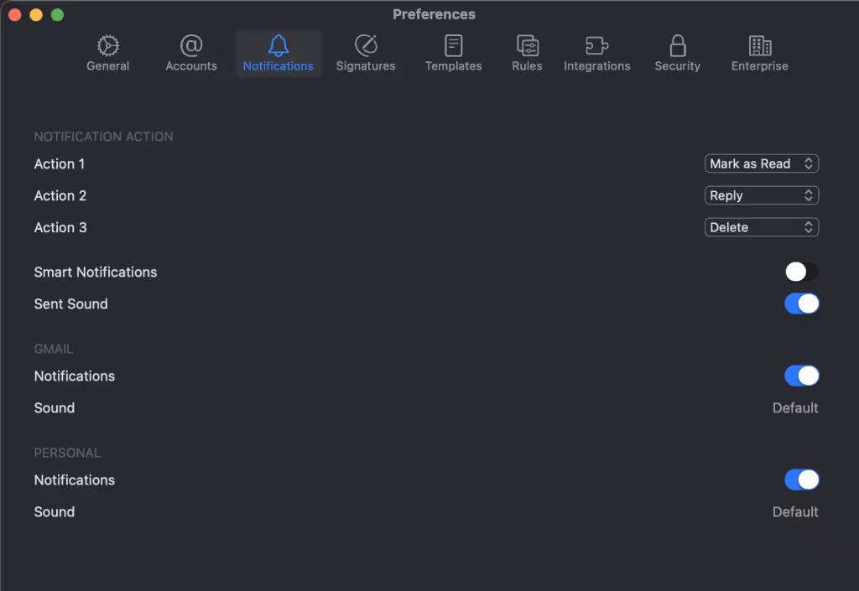Enable the Smart Notifications switch
The height and width of the screenshot is (591, 859).
[801, 272]
